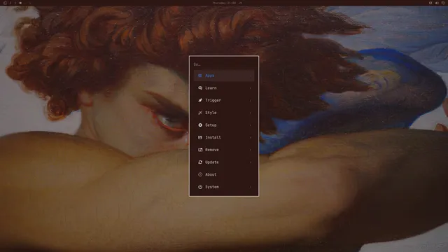The image size is (448, 252).
Task: Click the About info-circle icon
Action: click(x=200, y=174)
